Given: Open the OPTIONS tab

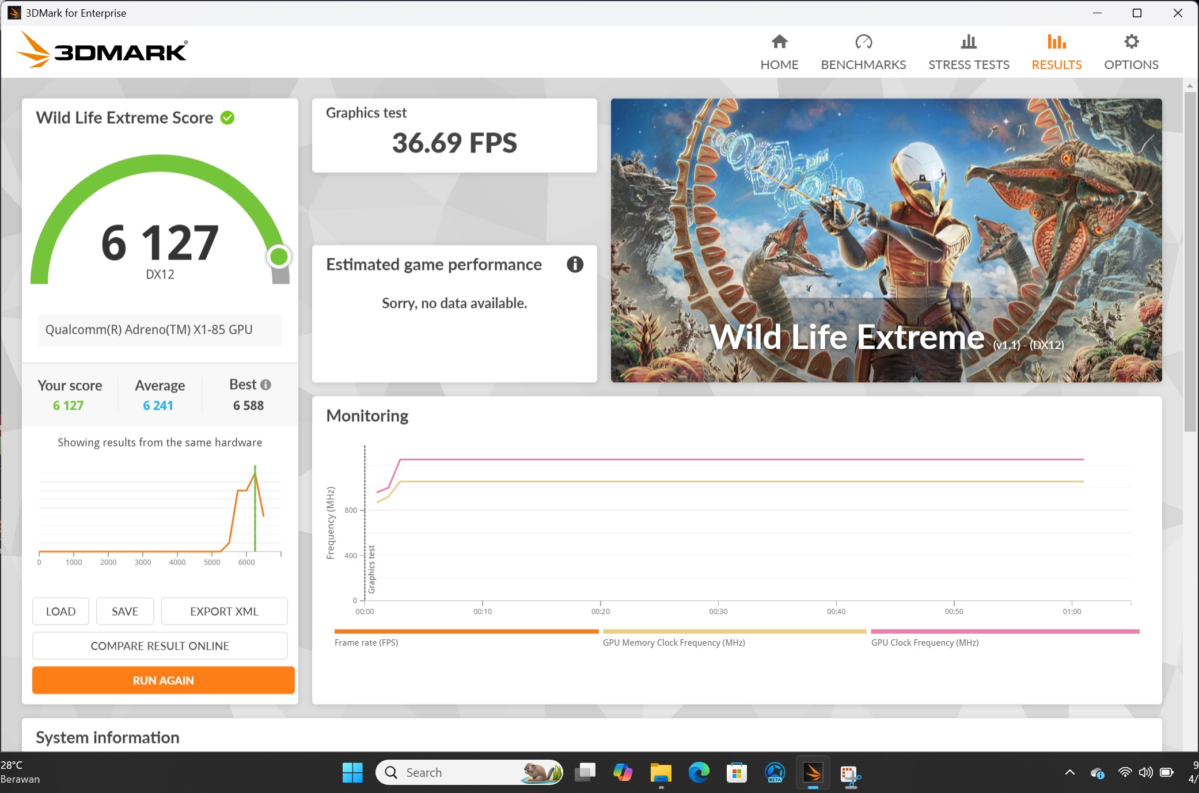Looking at the screenshot, I should coord(1131,52).
